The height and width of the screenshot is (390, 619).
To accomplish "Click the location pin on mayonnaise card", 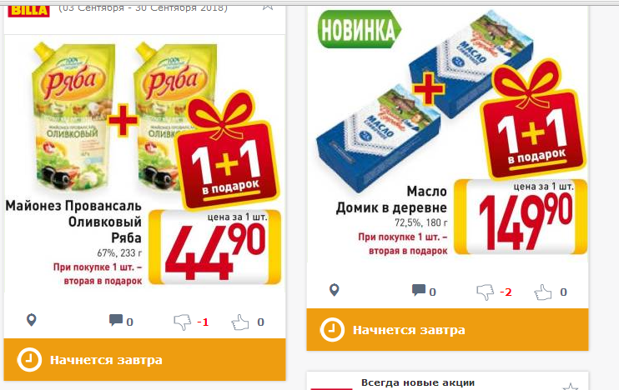I will click(x=31, y=320).
